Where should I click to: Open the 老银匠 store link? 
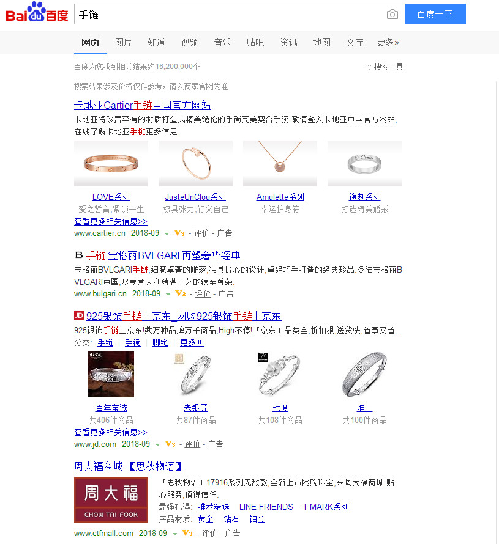196,408
